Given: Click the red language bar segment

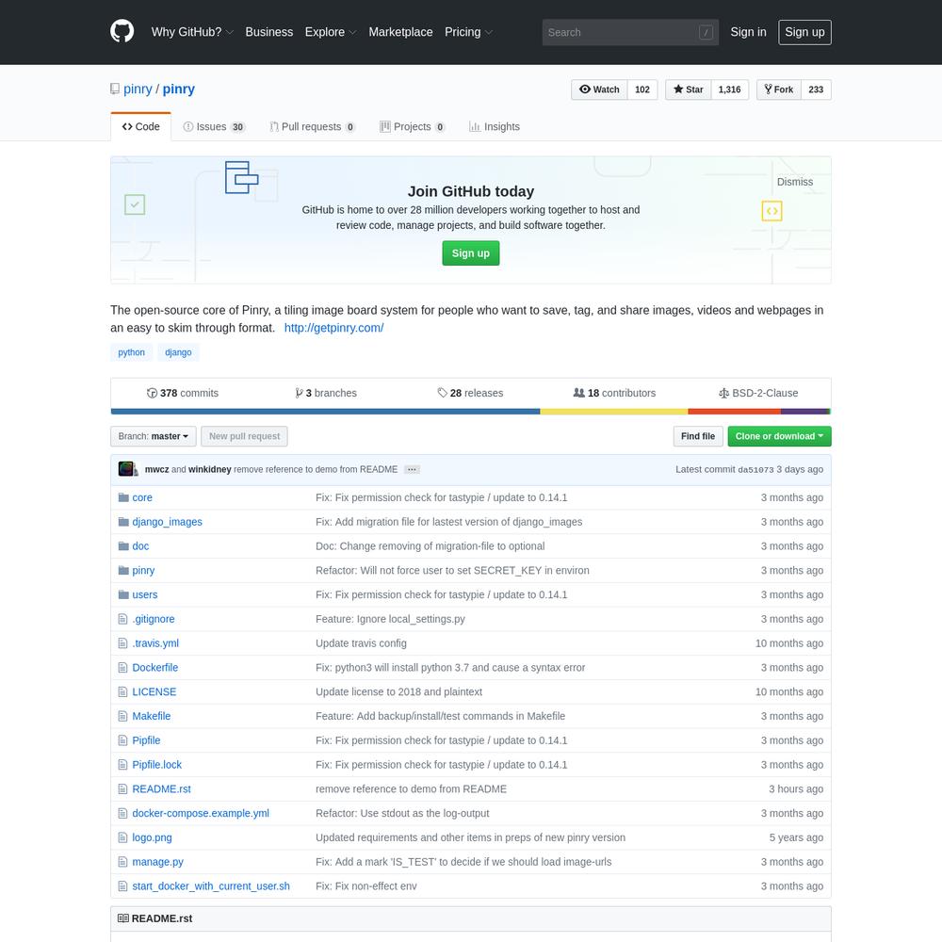Looking at the screenshot, I should coord(734,412).
